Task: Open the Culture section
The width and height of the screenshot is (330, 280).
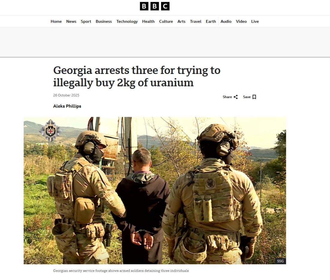Action: click(x=166, y=22)
